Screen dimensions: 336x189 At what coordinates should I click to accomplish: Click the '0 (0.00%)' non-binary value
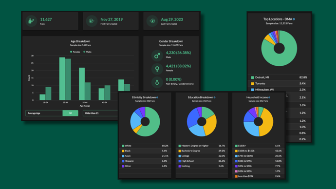[173, 79]
